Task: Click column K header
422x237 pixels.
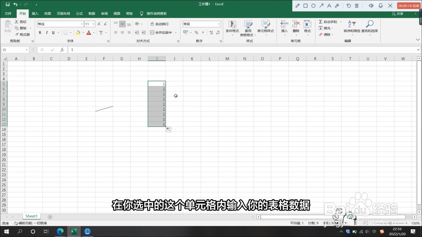Action: tap(192, 59)
